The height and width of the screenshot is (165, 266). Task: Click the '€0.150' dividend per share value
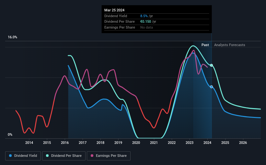(x=145, y=22)
